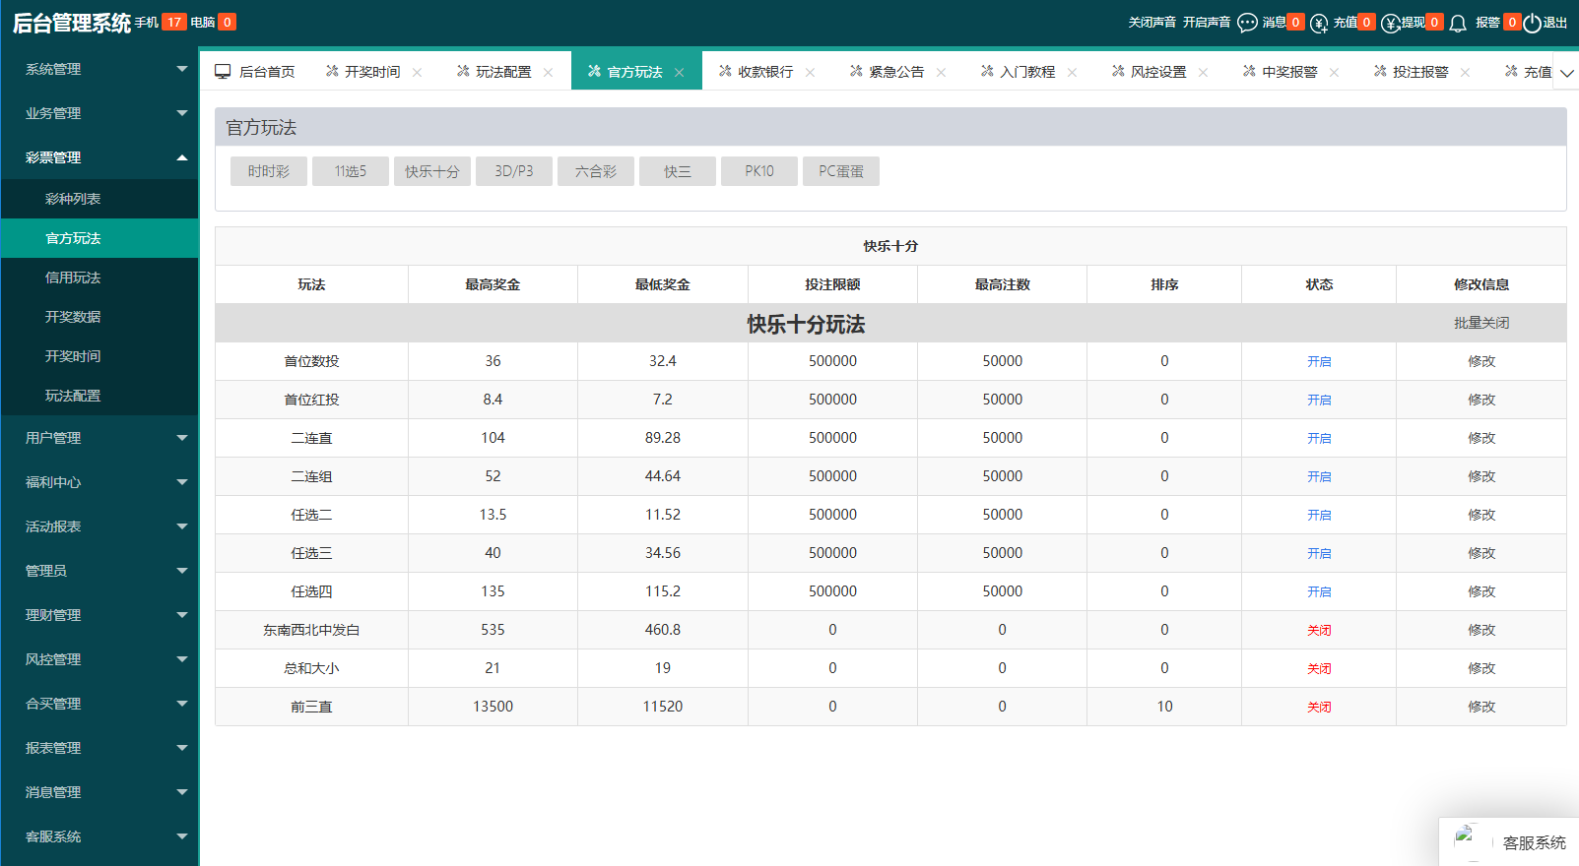Toggle status 开启 for 首位数投
Image resolution: width=1579 pixels, height=866 pixels.
coord(1319,361)
